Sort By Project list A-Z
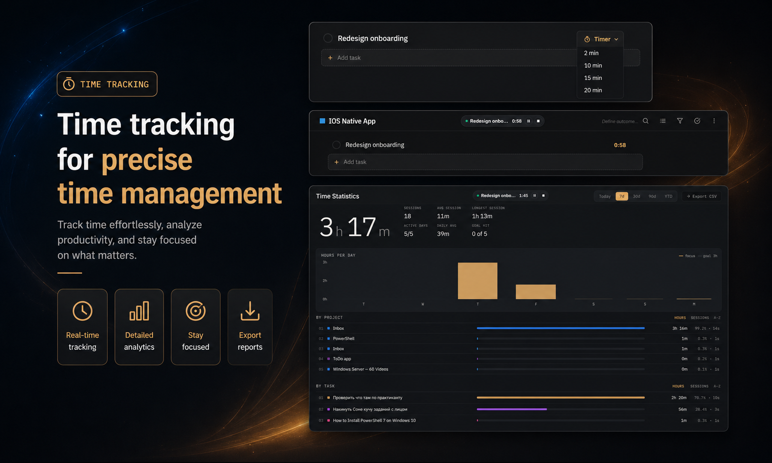This screenshot has width=772, height=463. (717, 318)
